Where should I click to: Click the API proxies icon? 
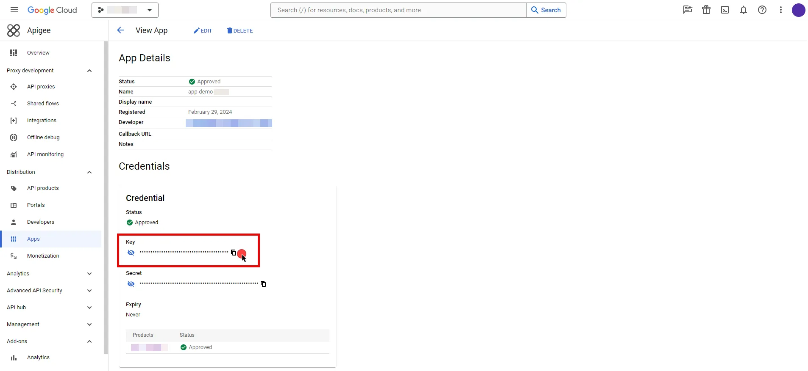tap(14, 87)
